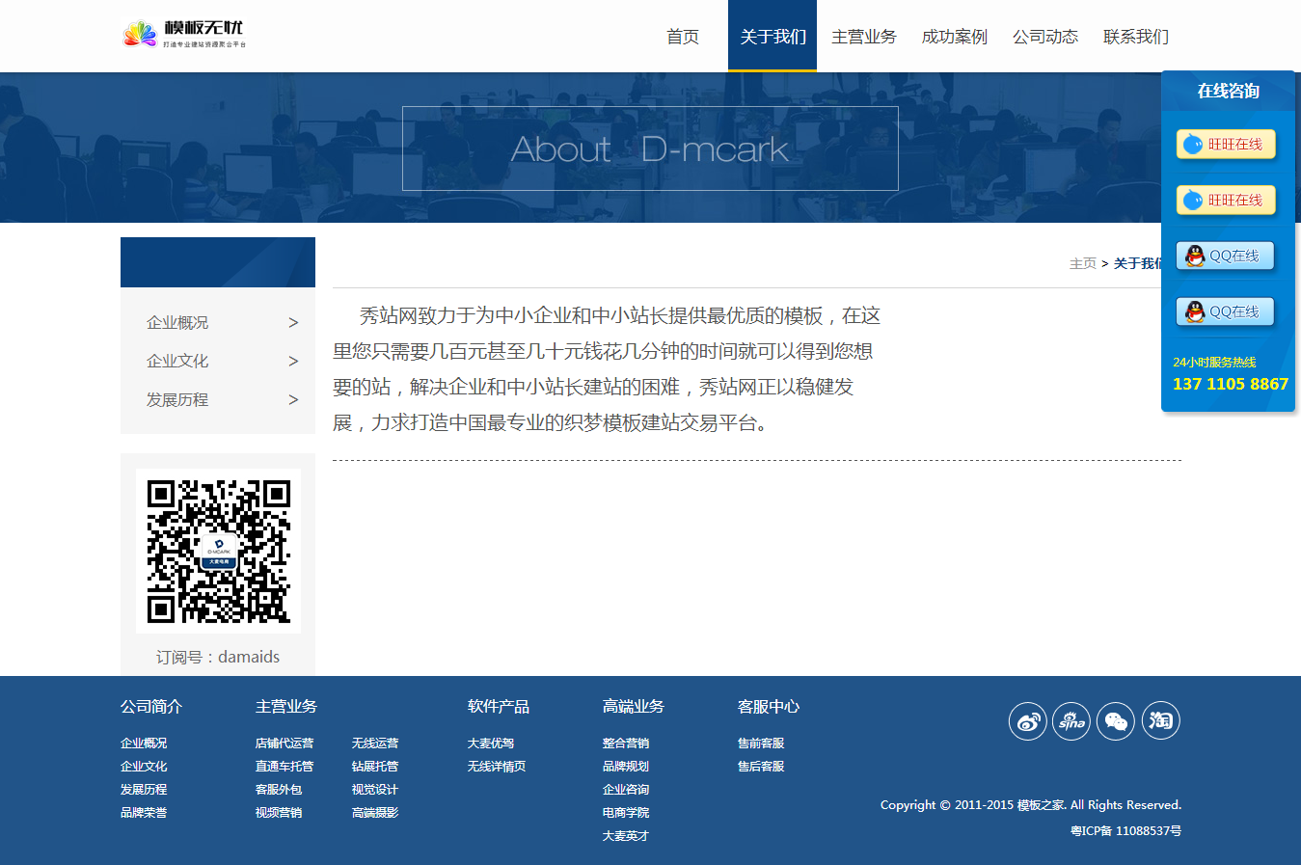Click the 主页 breadcrumb link
Screen dimensions: 1301x865
[1083, 263]
